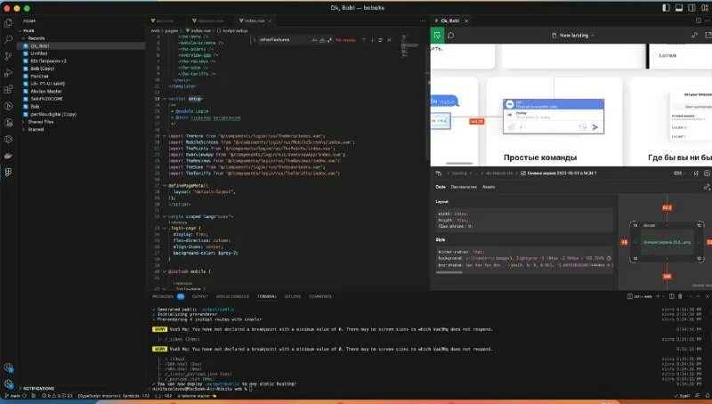Close the find widget
Screen dimensions: 712x404
tap(389, 40)
